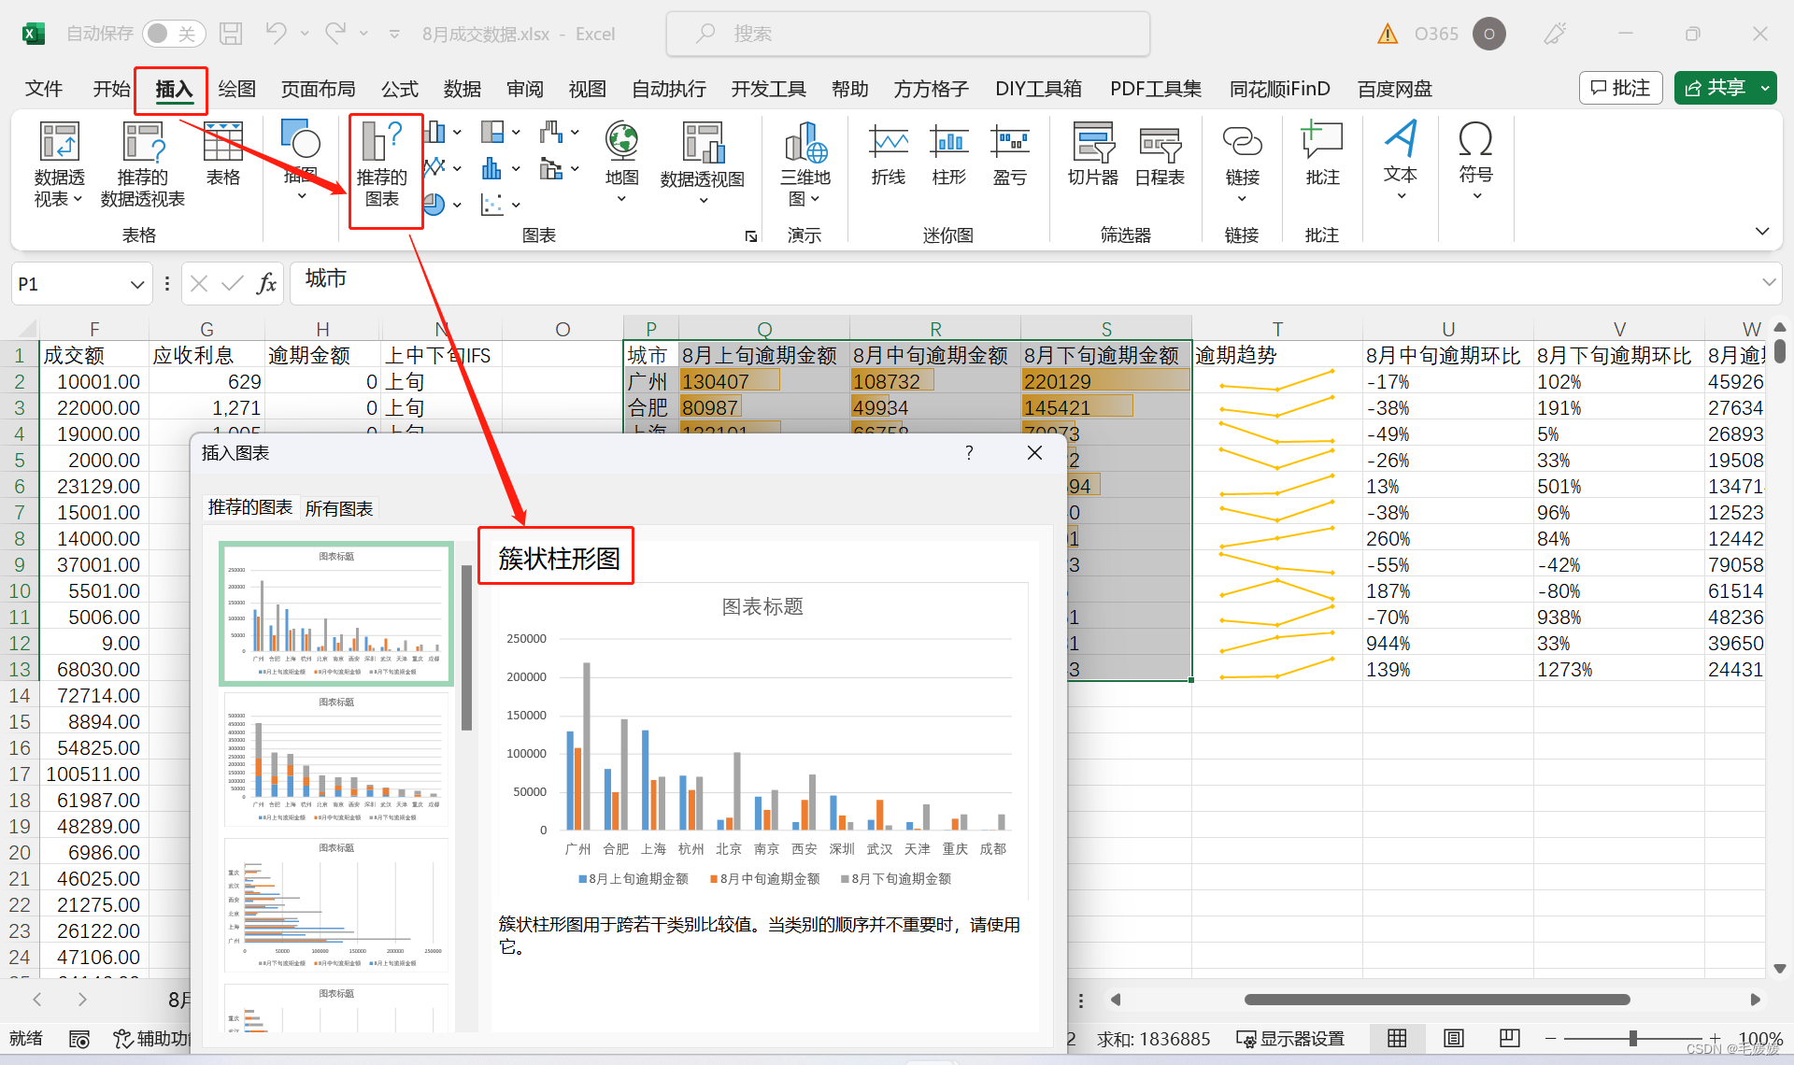The height and width of the screenshot is (1065, 1794).
Task: Insert a comment via ribbon icon
Action: point(1322,155)
